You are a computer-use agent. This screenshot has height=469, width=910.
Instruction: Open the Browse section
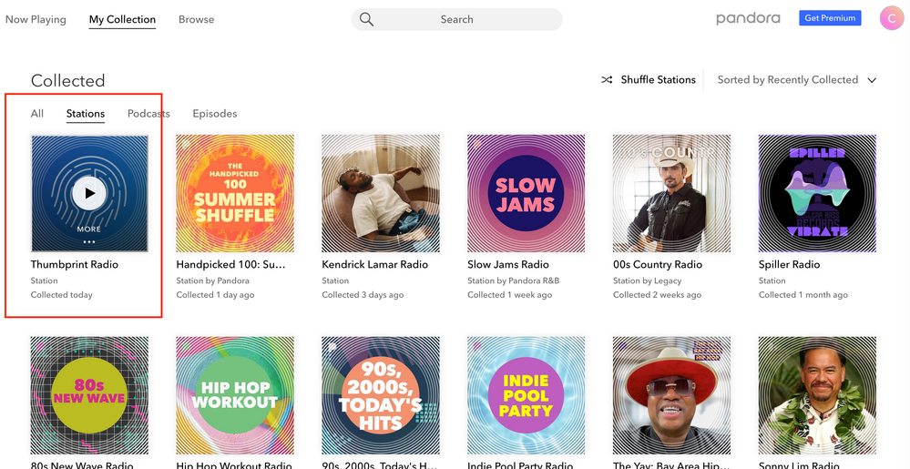[x=196, y=19]
